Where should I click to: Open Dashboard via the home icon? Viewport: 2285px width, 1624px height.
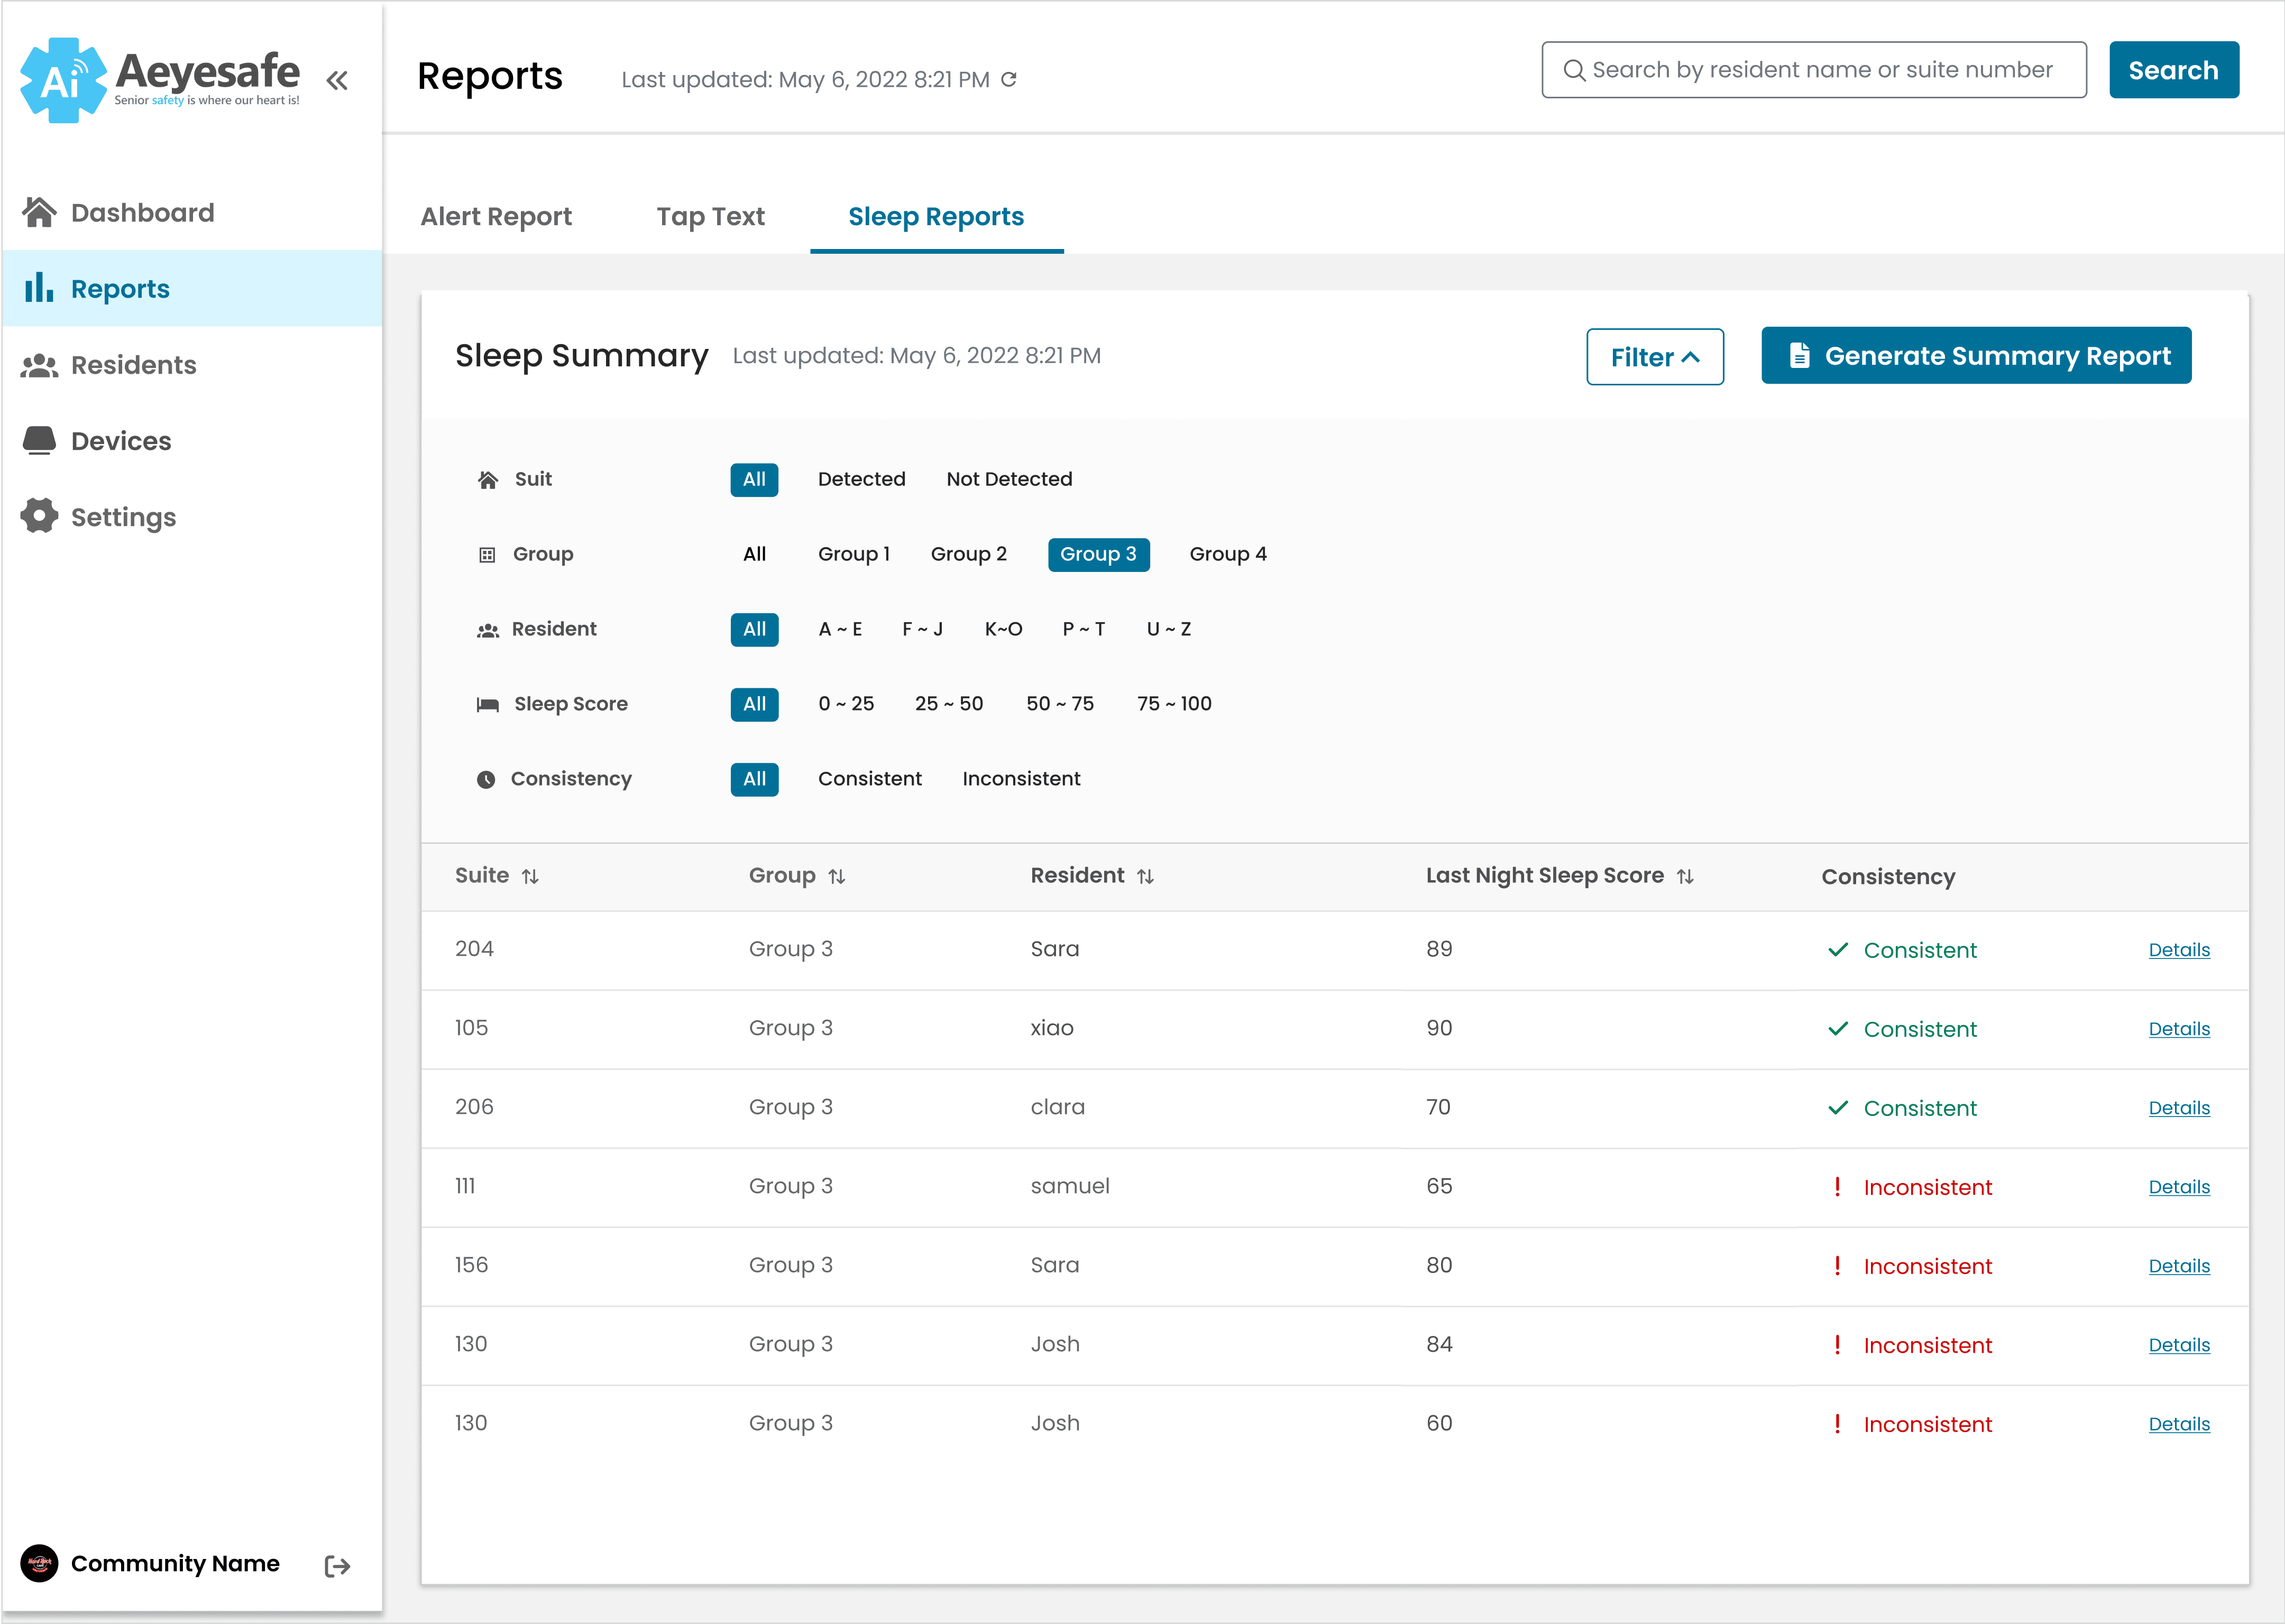coord(40,212)
